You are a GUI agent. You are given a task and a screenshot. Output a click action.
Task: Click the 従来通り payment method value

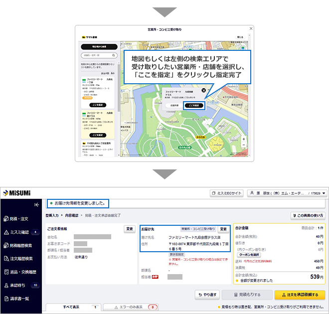click(x=81, y=257)
